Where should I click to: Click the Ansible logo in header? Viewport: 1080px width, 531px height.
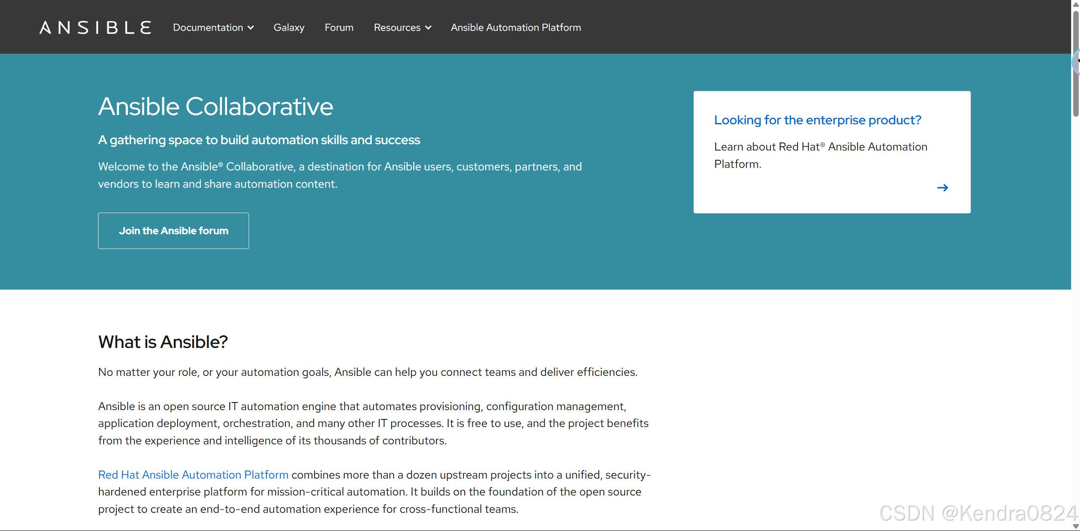click(x=95, y=27)
